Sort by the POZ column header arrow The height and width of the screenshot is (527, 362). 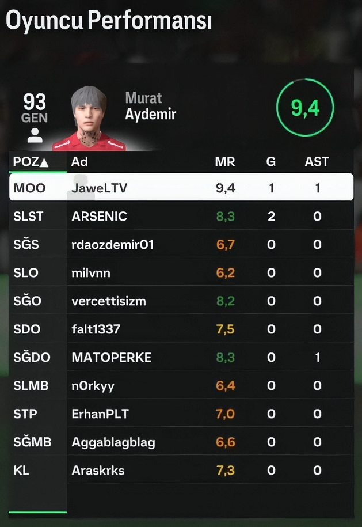(44, 162)
